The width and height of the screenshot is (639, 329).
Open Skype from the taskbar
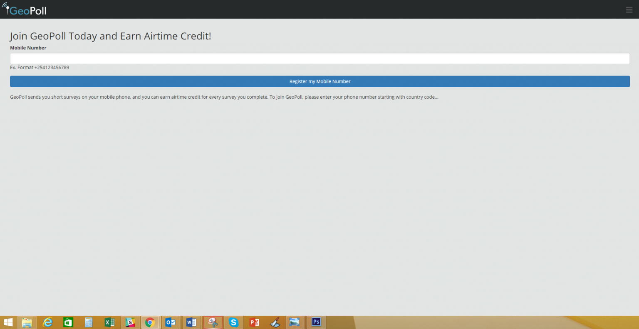[233, 322]
